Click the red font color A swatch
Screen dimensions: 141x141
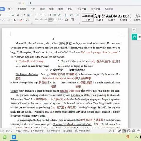21,20
